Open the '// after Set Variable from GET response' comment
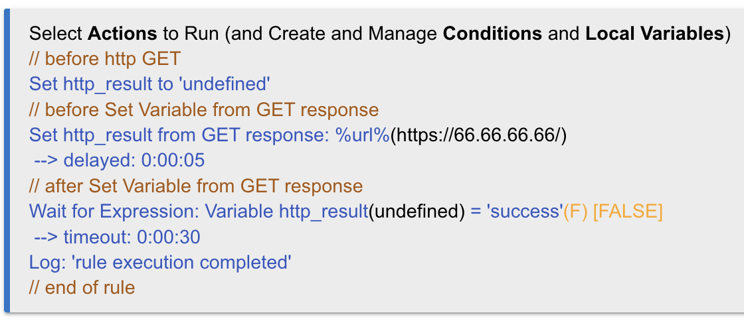 pyautogui.click(x=196, y=186)
